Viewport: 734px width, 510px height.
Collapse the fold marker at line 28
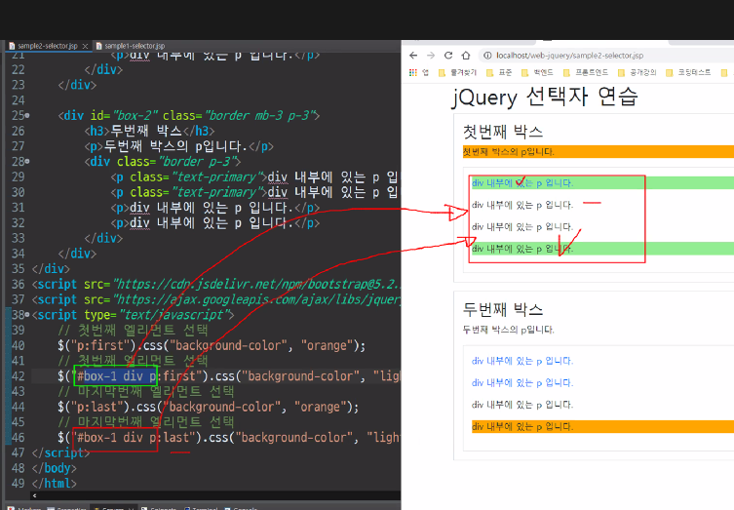[27, 161]
